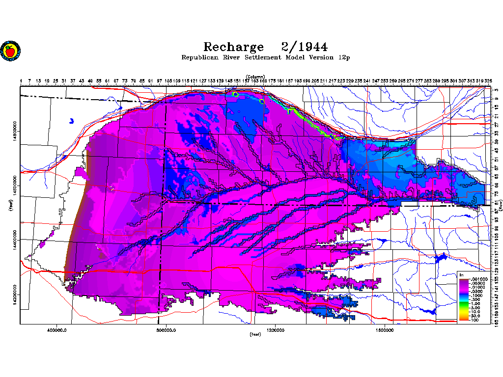The width and height of the screenshot is (503, 377).
Task: Click column tick label '325'
Action: (488, 81)
